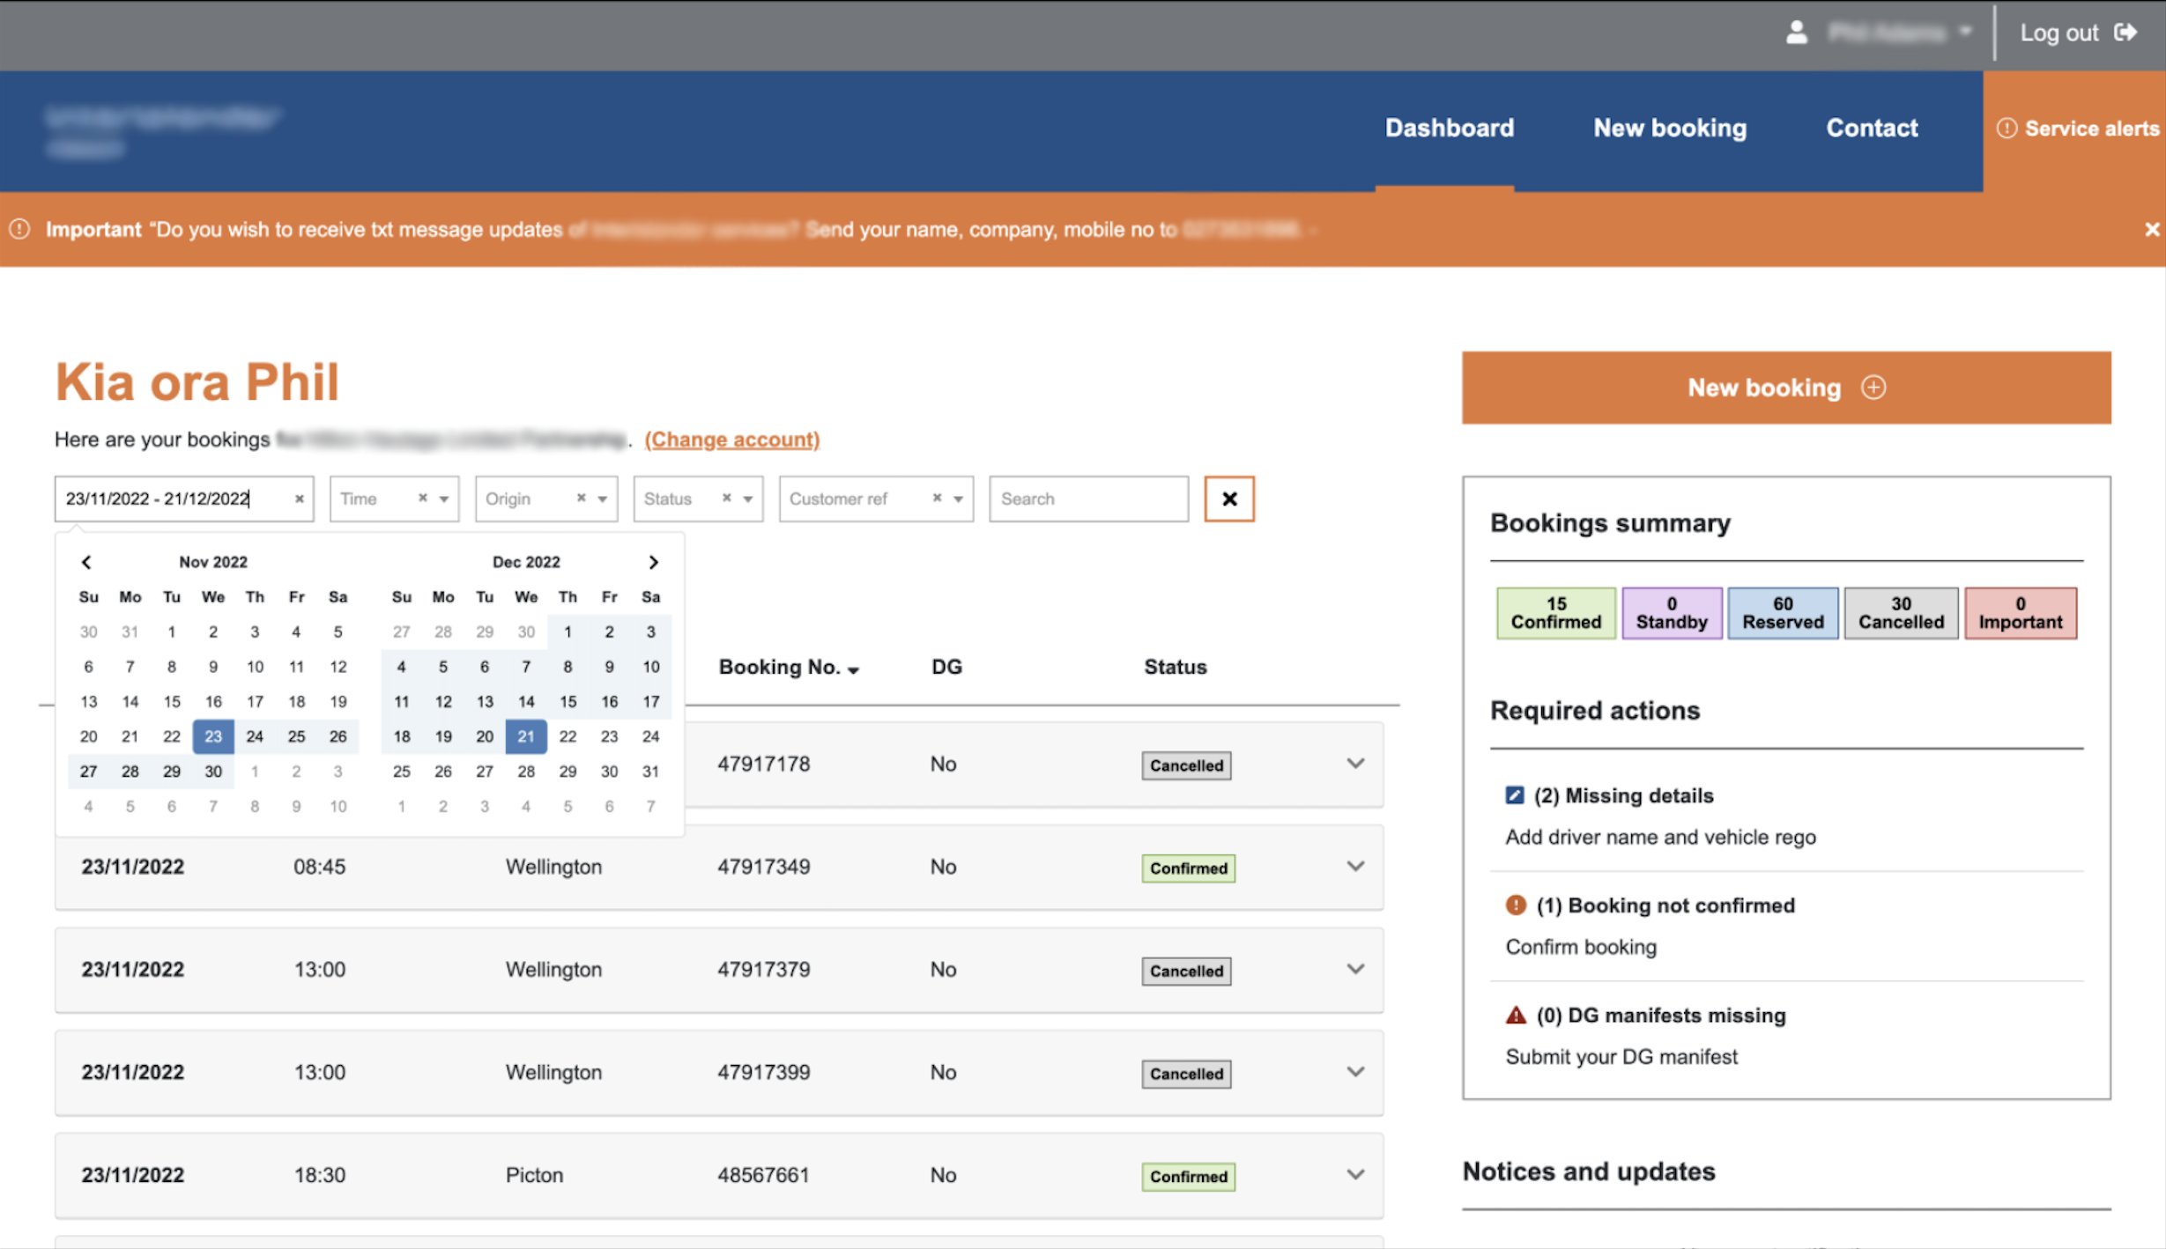Screen dimensions: 2166x1249
Task: Go to next month in calendar
Action: coord(653,562)
